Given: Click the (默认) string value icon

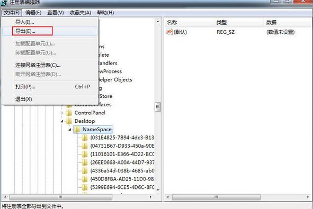Looking at the screenshot, I should coord(169,32).
